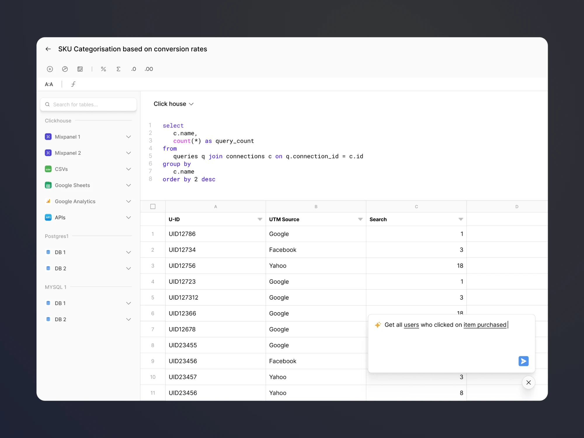Go back using the arrow icon

point(48,49)
